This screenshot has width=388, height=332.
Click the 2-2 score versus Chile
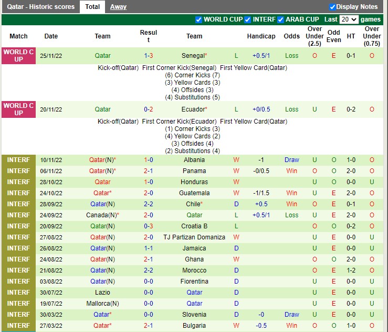[x=149, y=204]
